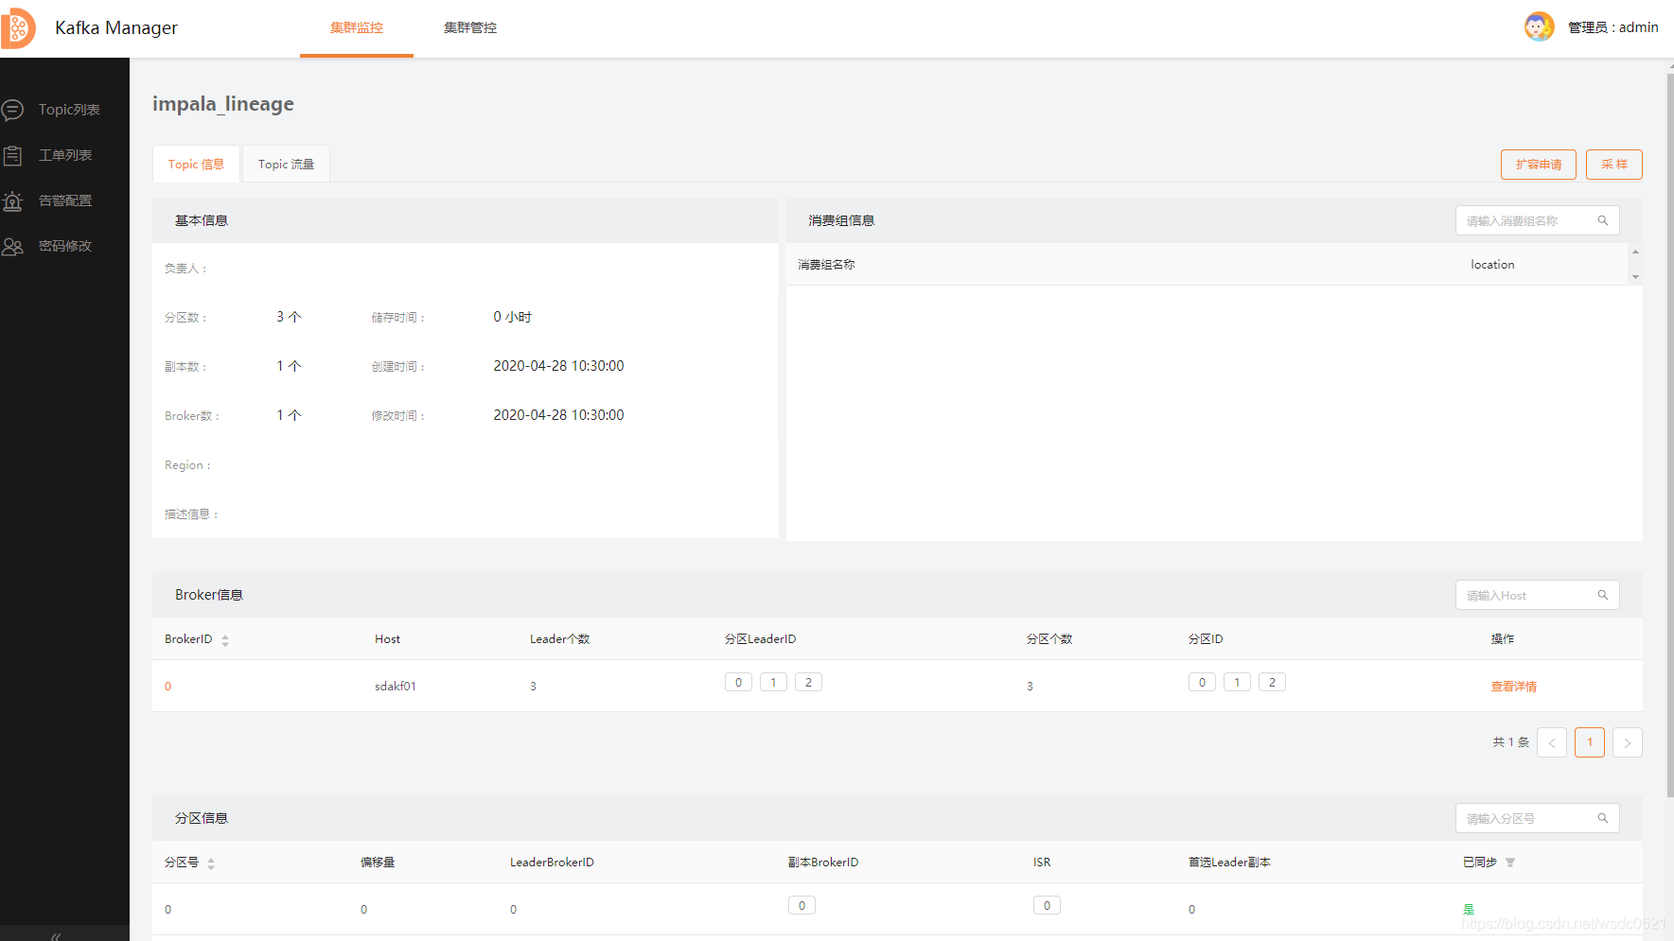Click the impala_lineage topic title

click(223, 104)
